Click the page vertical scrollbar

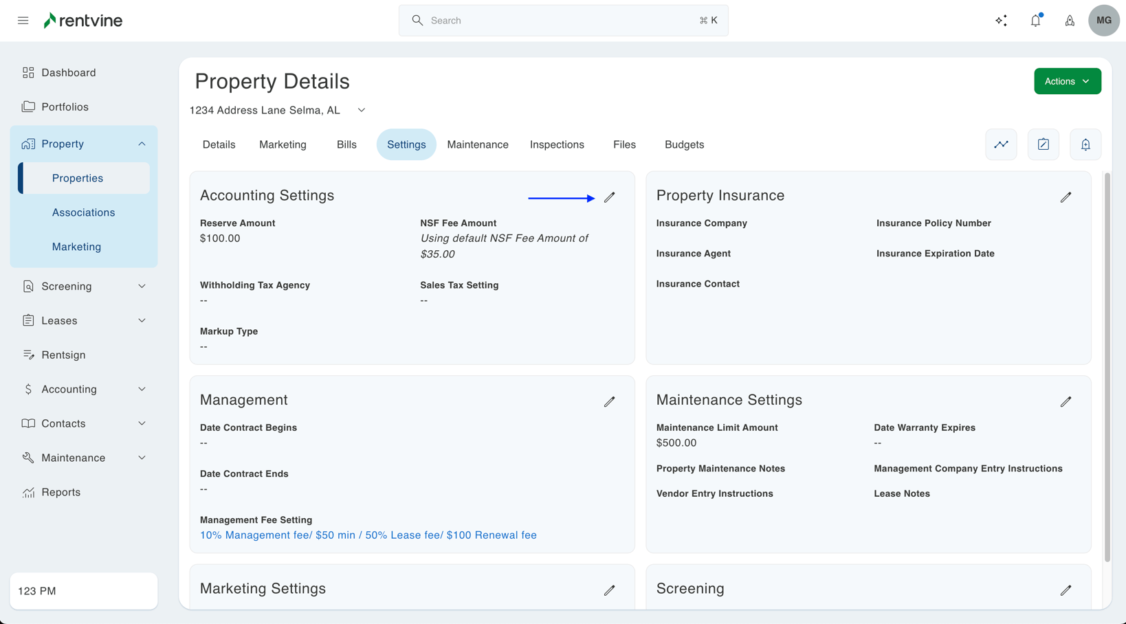pos(1107,368)
